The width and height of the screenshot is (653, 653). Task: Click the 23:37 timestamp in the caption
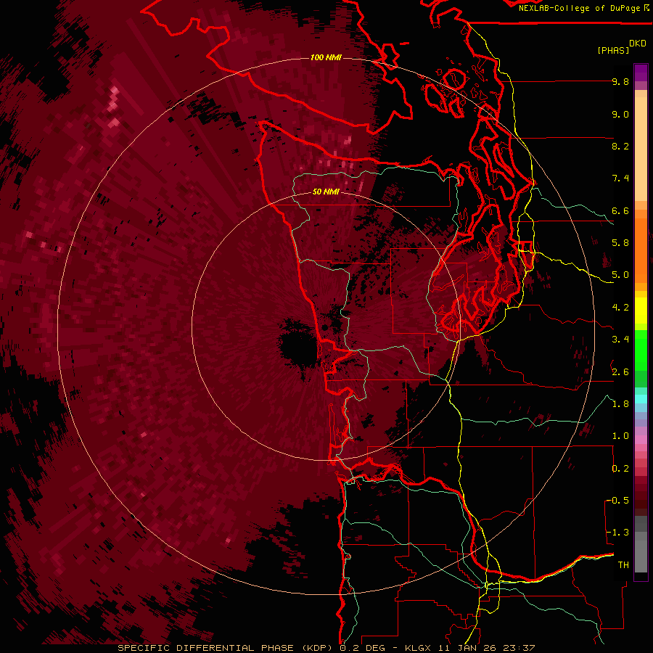click(518, 648)
